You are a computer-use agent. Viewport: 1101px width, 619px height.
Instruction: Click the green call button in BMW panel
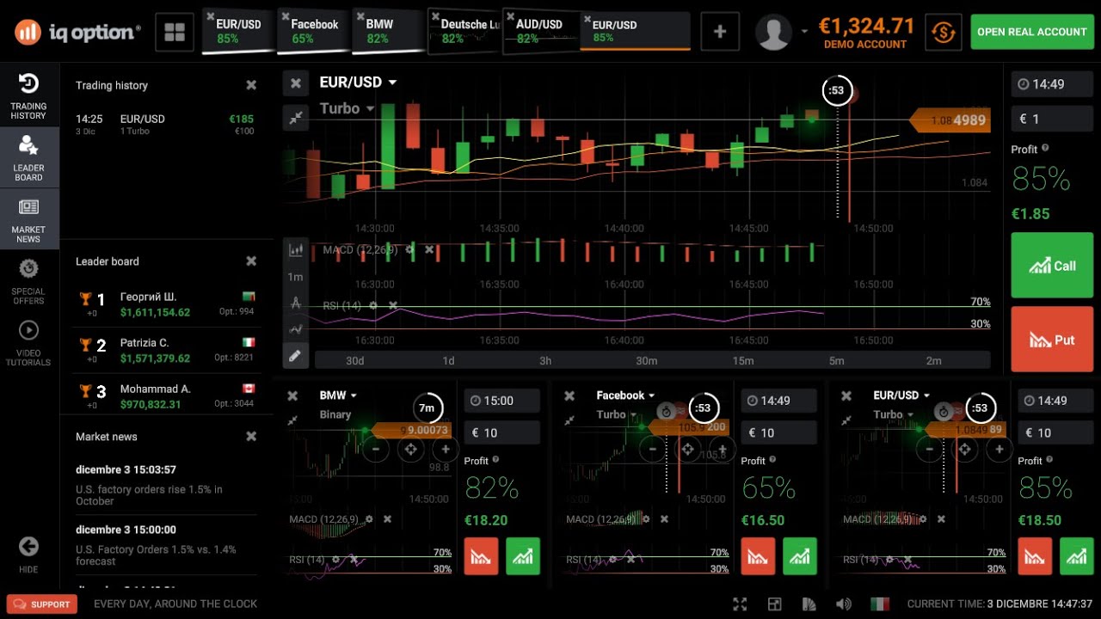tap(523, 556)
